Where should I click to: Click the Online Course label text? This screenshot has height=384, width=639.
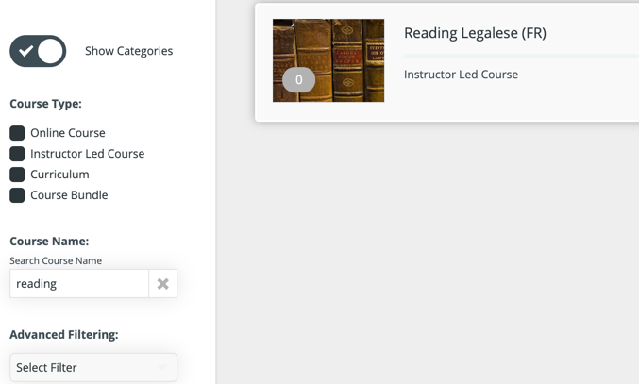point(68,133)
